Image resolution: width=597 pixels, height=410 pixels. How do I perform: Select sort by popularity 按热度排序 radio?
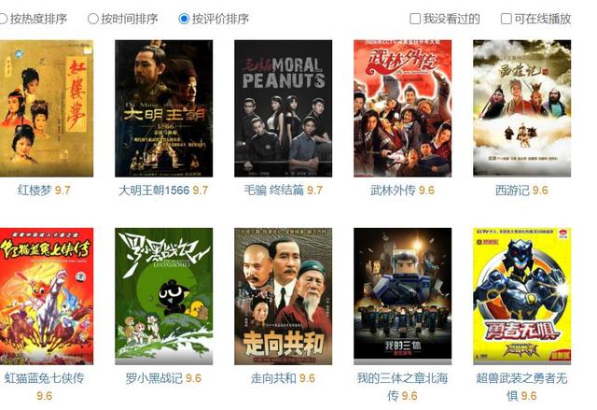(x=2, y=19)
